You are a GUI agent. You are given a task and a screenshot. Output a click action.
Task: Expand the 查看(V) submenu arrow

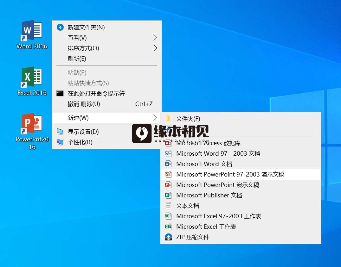155,38
